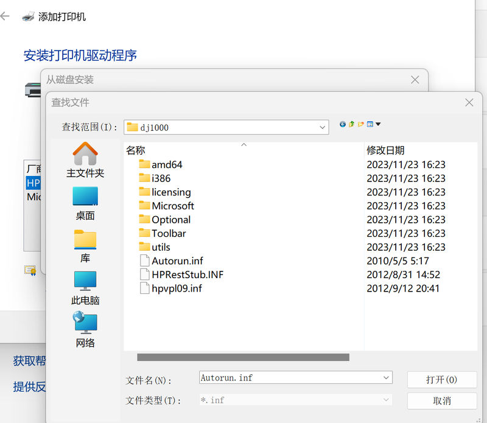487x423 pixels.
Task: Select the hpvpl09.inf file
Action: coord(177,288)
